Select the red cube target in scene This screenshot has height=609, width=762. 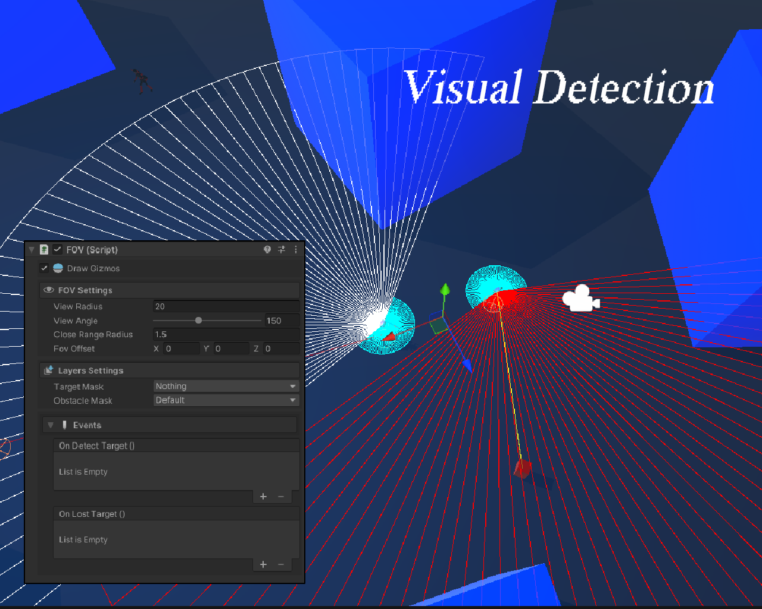pos(523,468)
